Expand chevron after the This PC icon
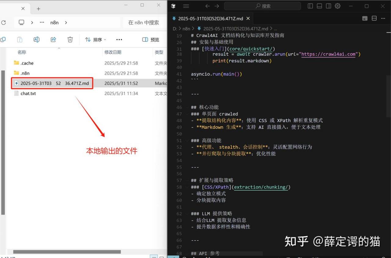The height and width of the screenshot is (258, 391). point(32,22)
